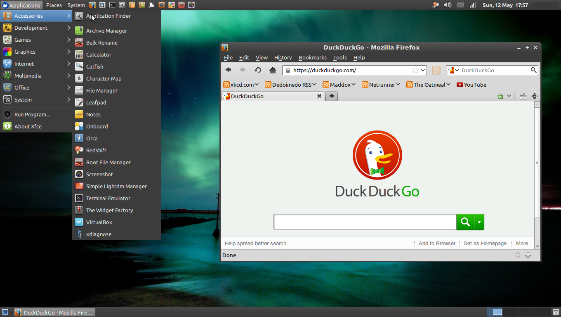The image size is (561, 317).
Task: Go back with Firefox back arrow
Action: [228, 70]
